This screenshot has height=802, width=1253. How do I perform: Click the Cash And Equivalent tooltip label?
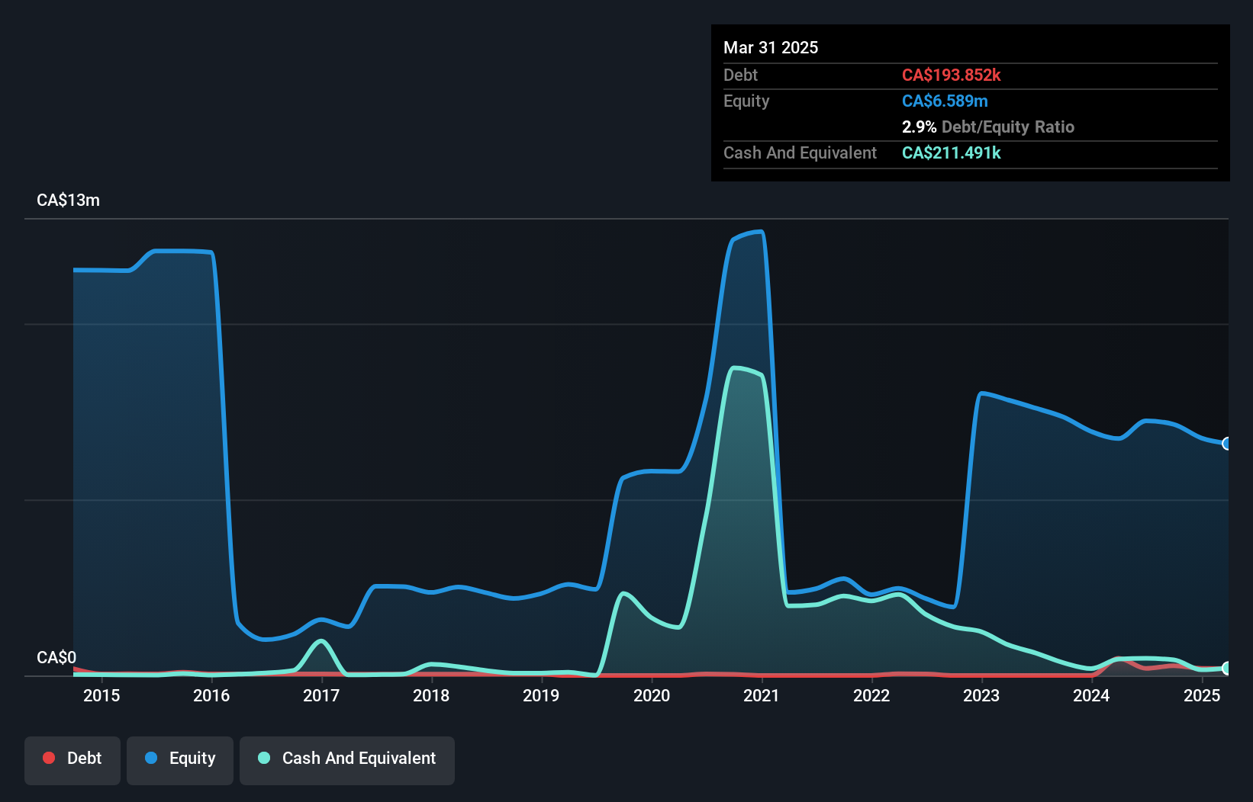[x=800, y=152]
